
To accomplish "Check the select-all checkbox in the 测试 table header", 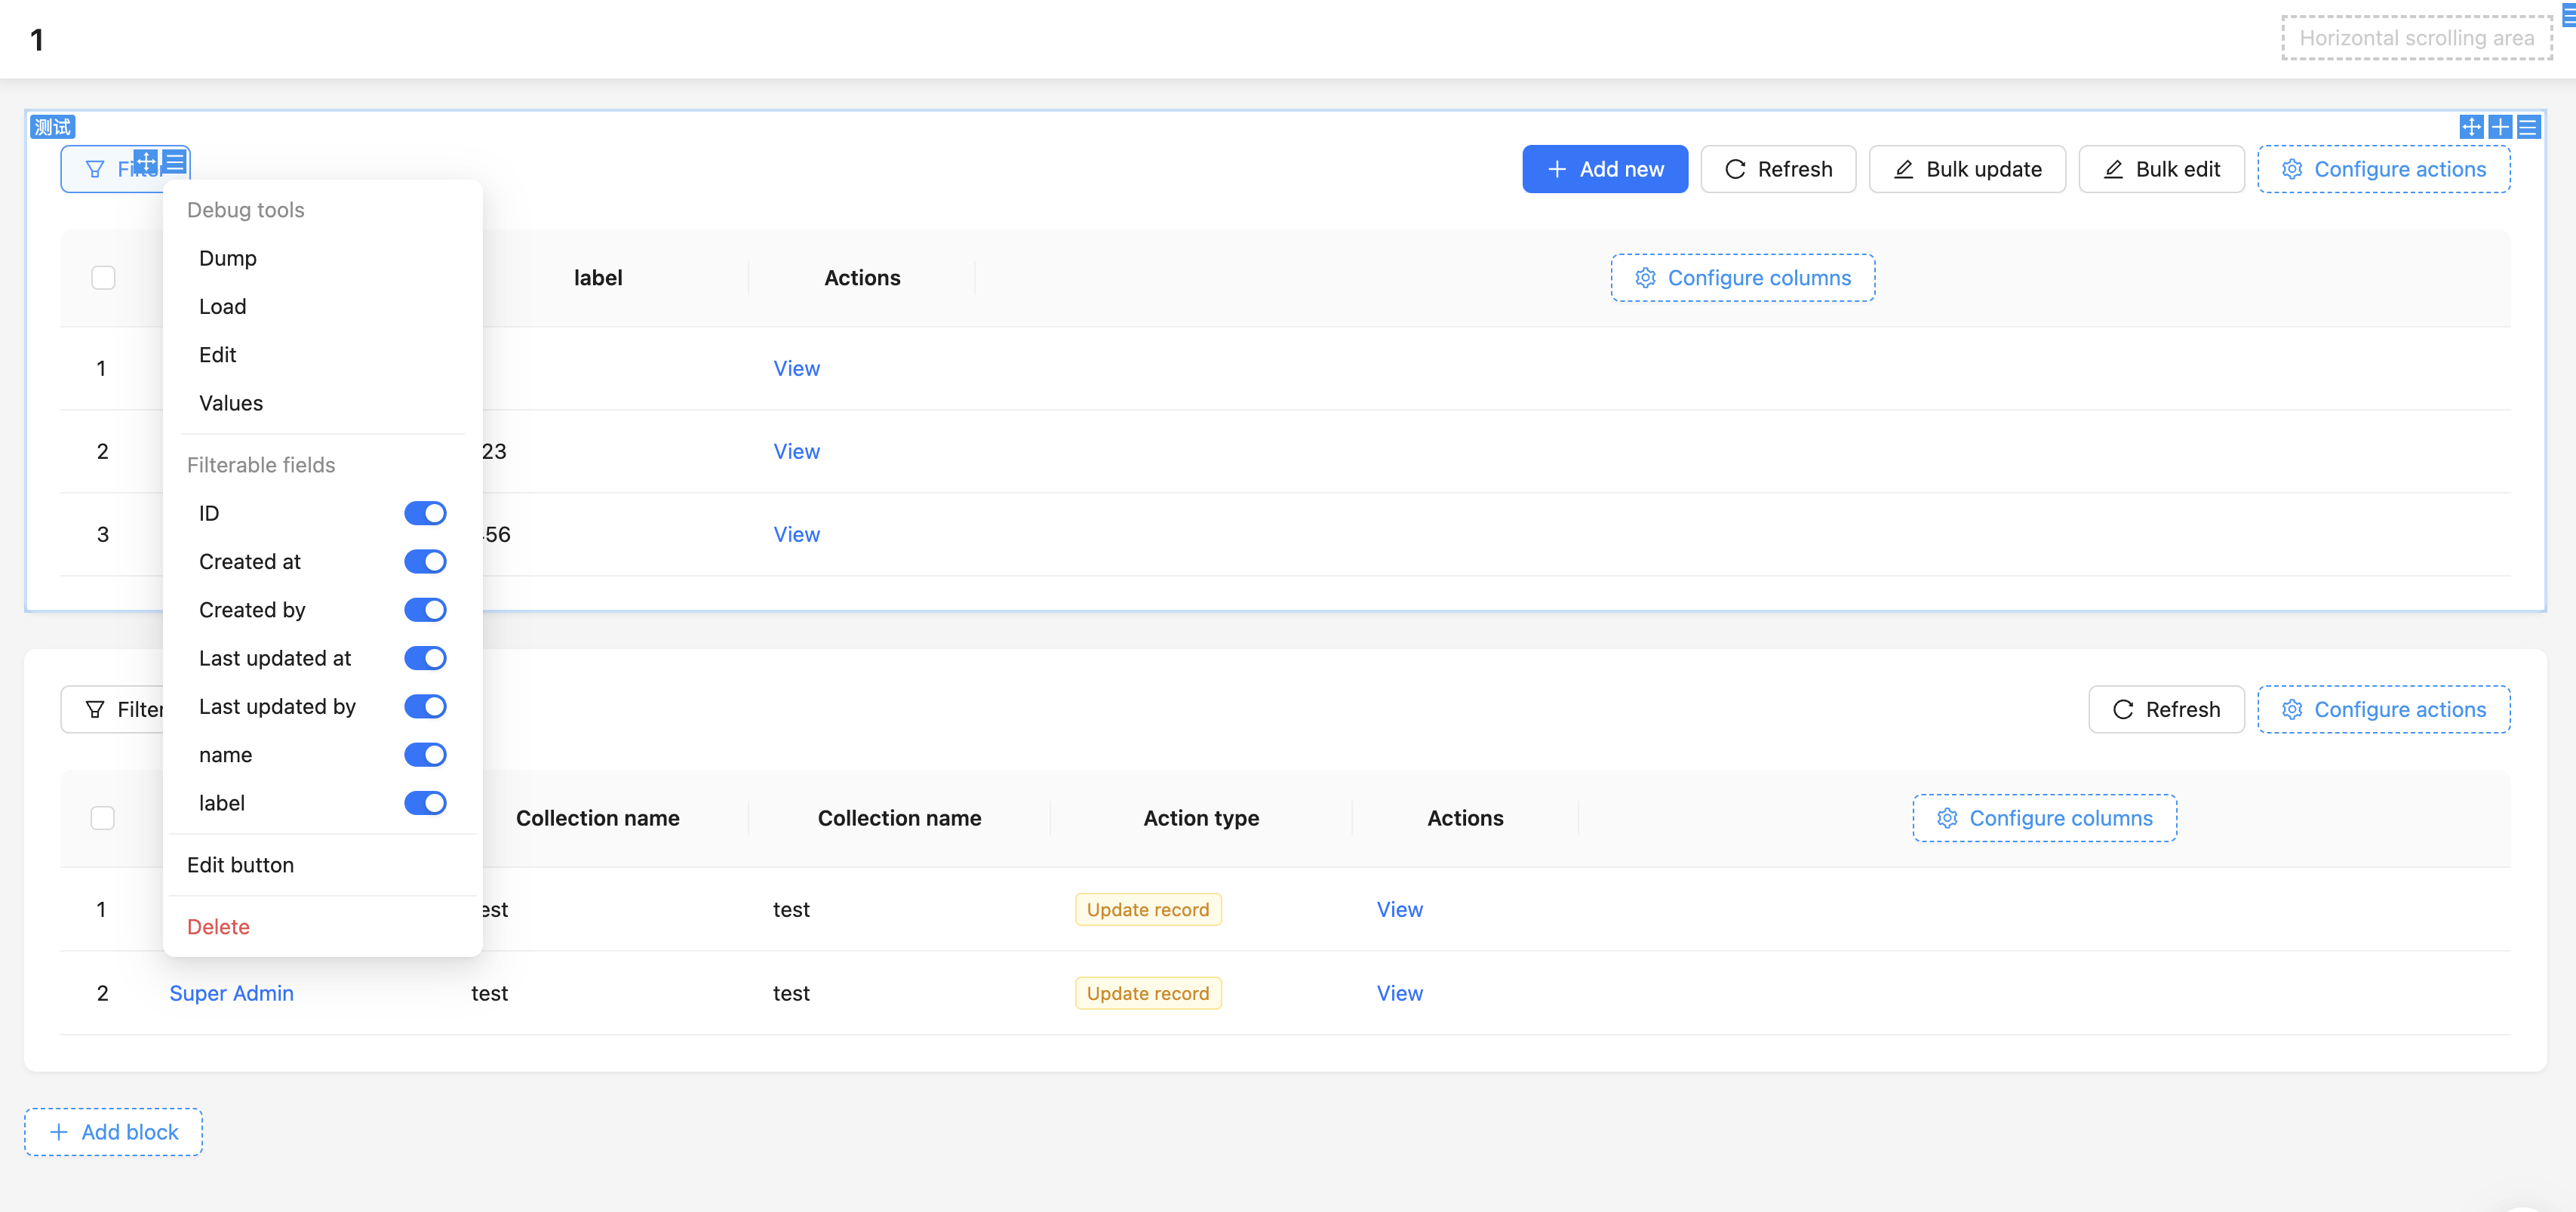I will coord(103,278).
